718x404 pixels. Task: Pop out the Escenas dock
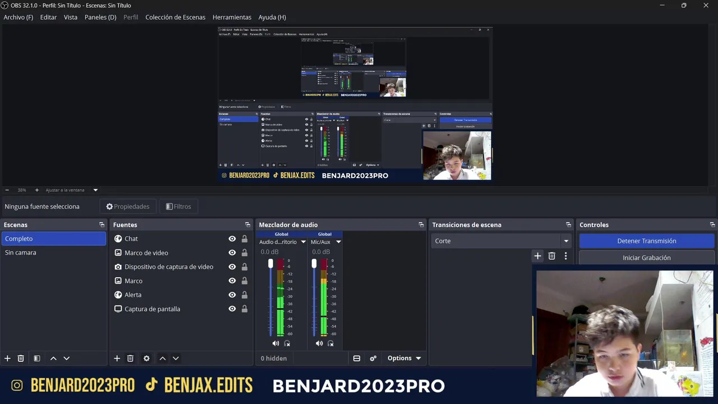(102, 224)
